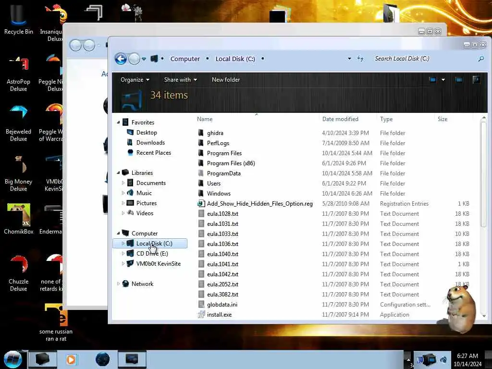Click the globe browser icon on taskbar

click(103, 359)
